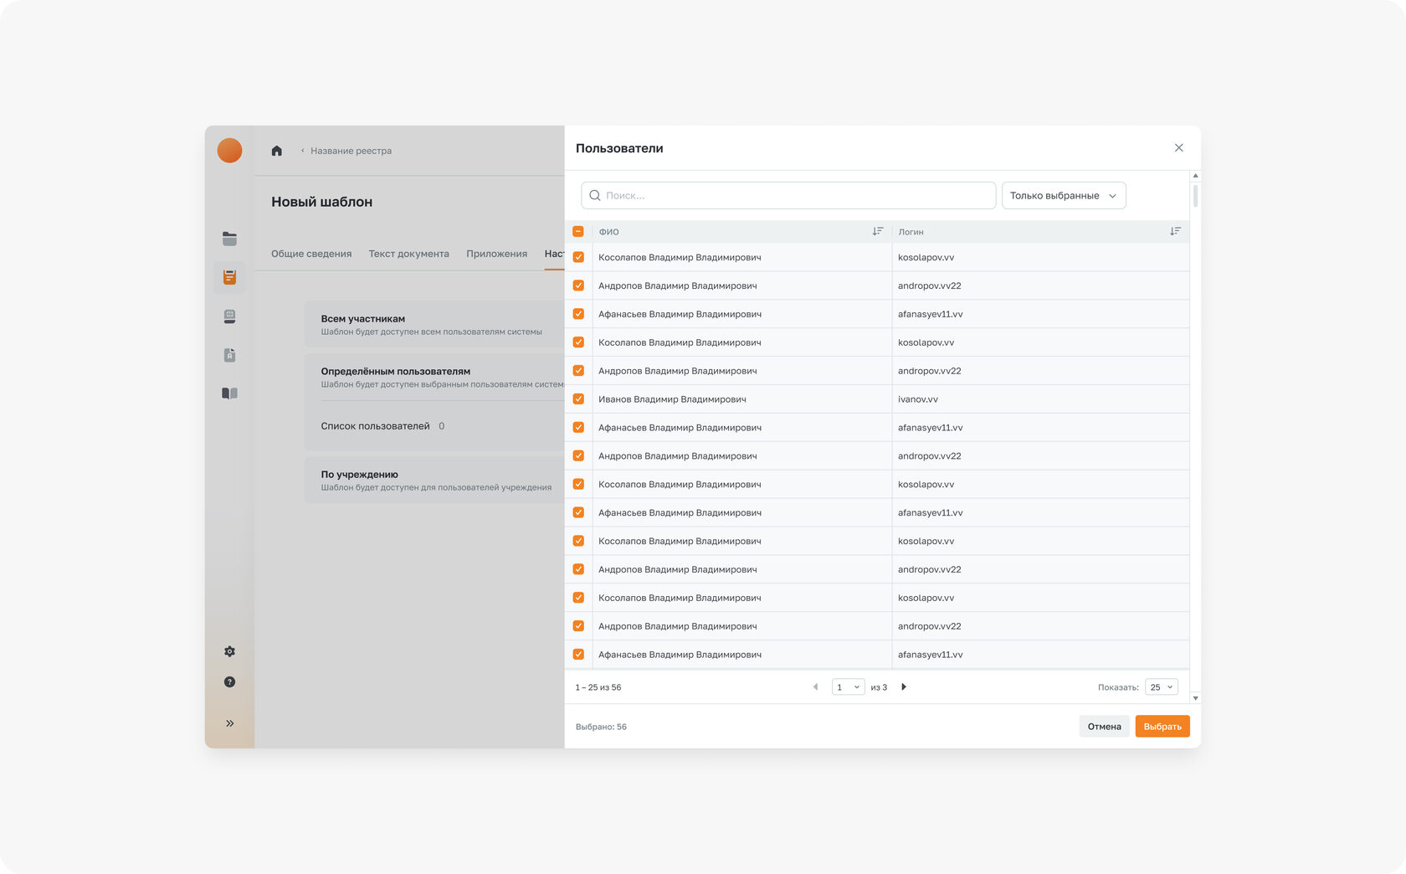Click the orange user avatar

click(229, 151)
